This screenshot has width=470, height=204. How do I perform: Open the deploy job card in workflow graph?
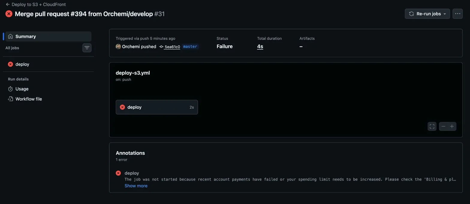click(x=157, y=107)
